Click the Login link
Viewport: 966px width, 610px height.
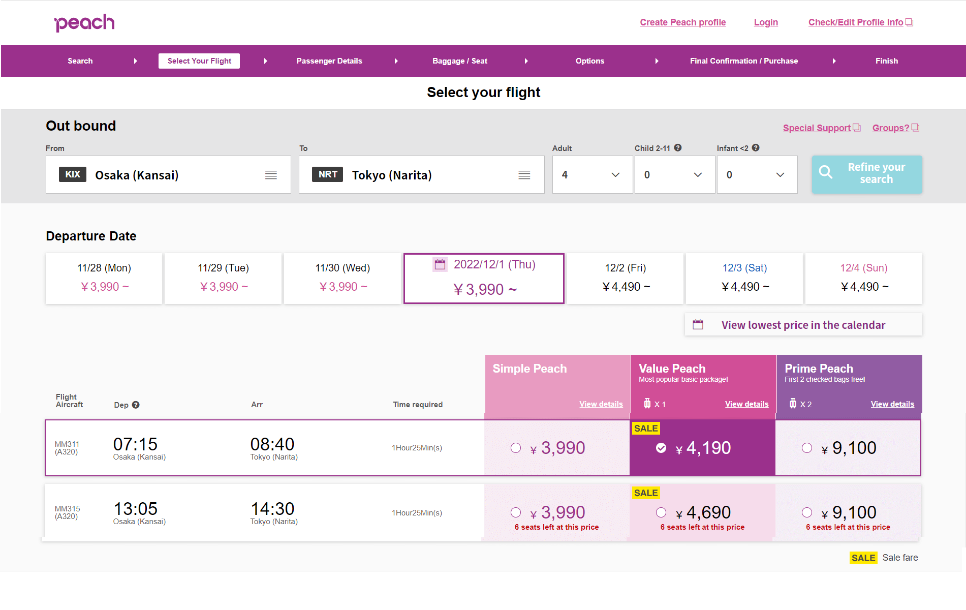766,22
